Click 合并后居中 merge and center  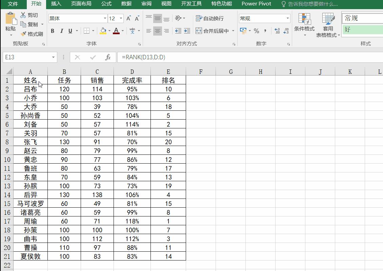[212, 31]
